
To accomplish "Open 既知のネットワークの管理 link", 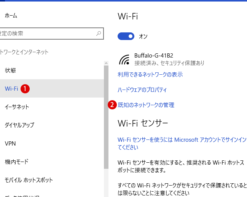I will coord(146,105).
